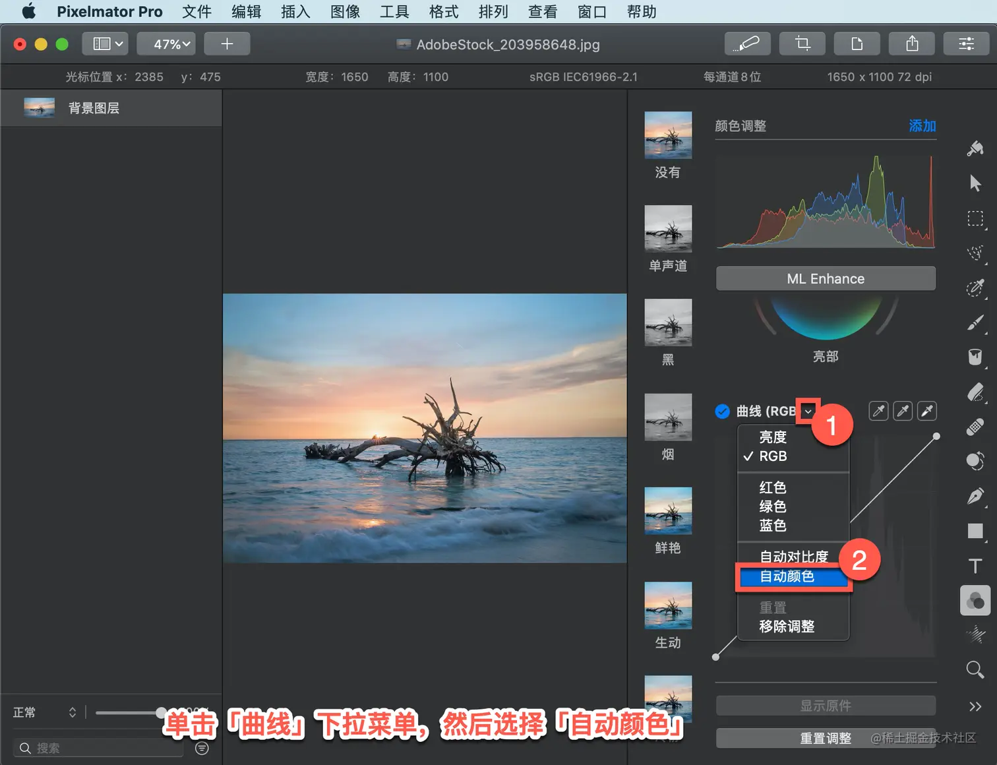Viewport: 997px width, 765px height.
Task: Choose 蓝色 channel in the curves menu
Action: coord(793,526)
